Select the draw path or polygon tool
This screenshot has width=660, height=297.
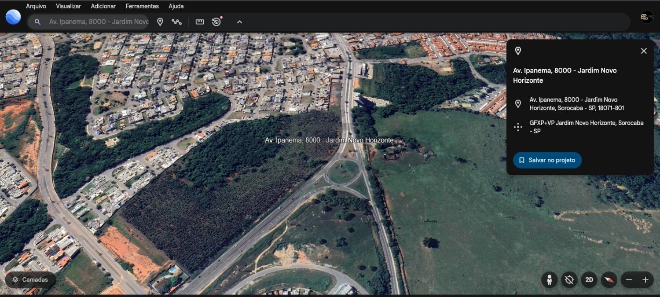177,22
